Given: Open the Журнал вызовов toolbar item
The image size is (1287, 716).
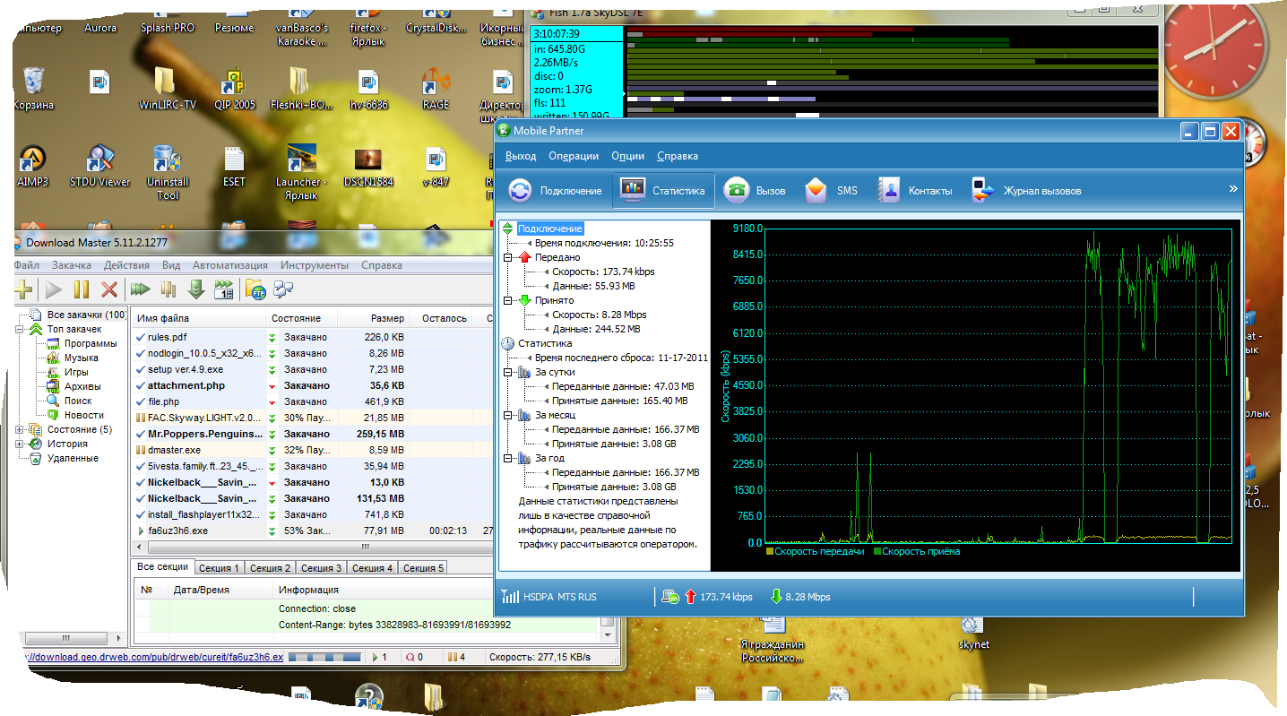Looking at the screenshot, I should pyautogui.click(x=1027, y=191).
